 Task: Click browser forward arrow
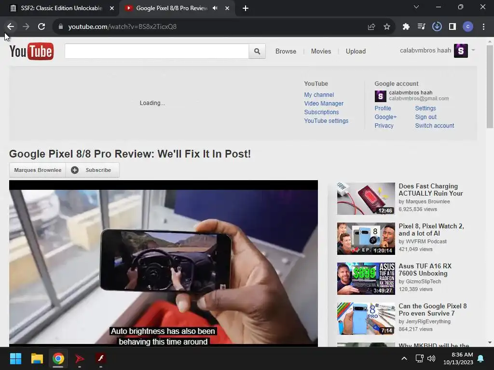coord(26,27)
